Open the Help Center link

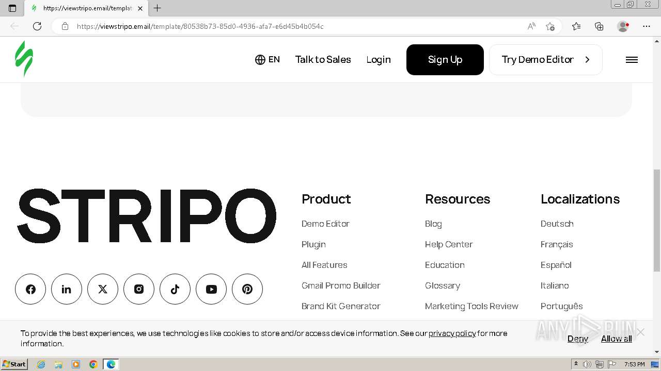449,244
